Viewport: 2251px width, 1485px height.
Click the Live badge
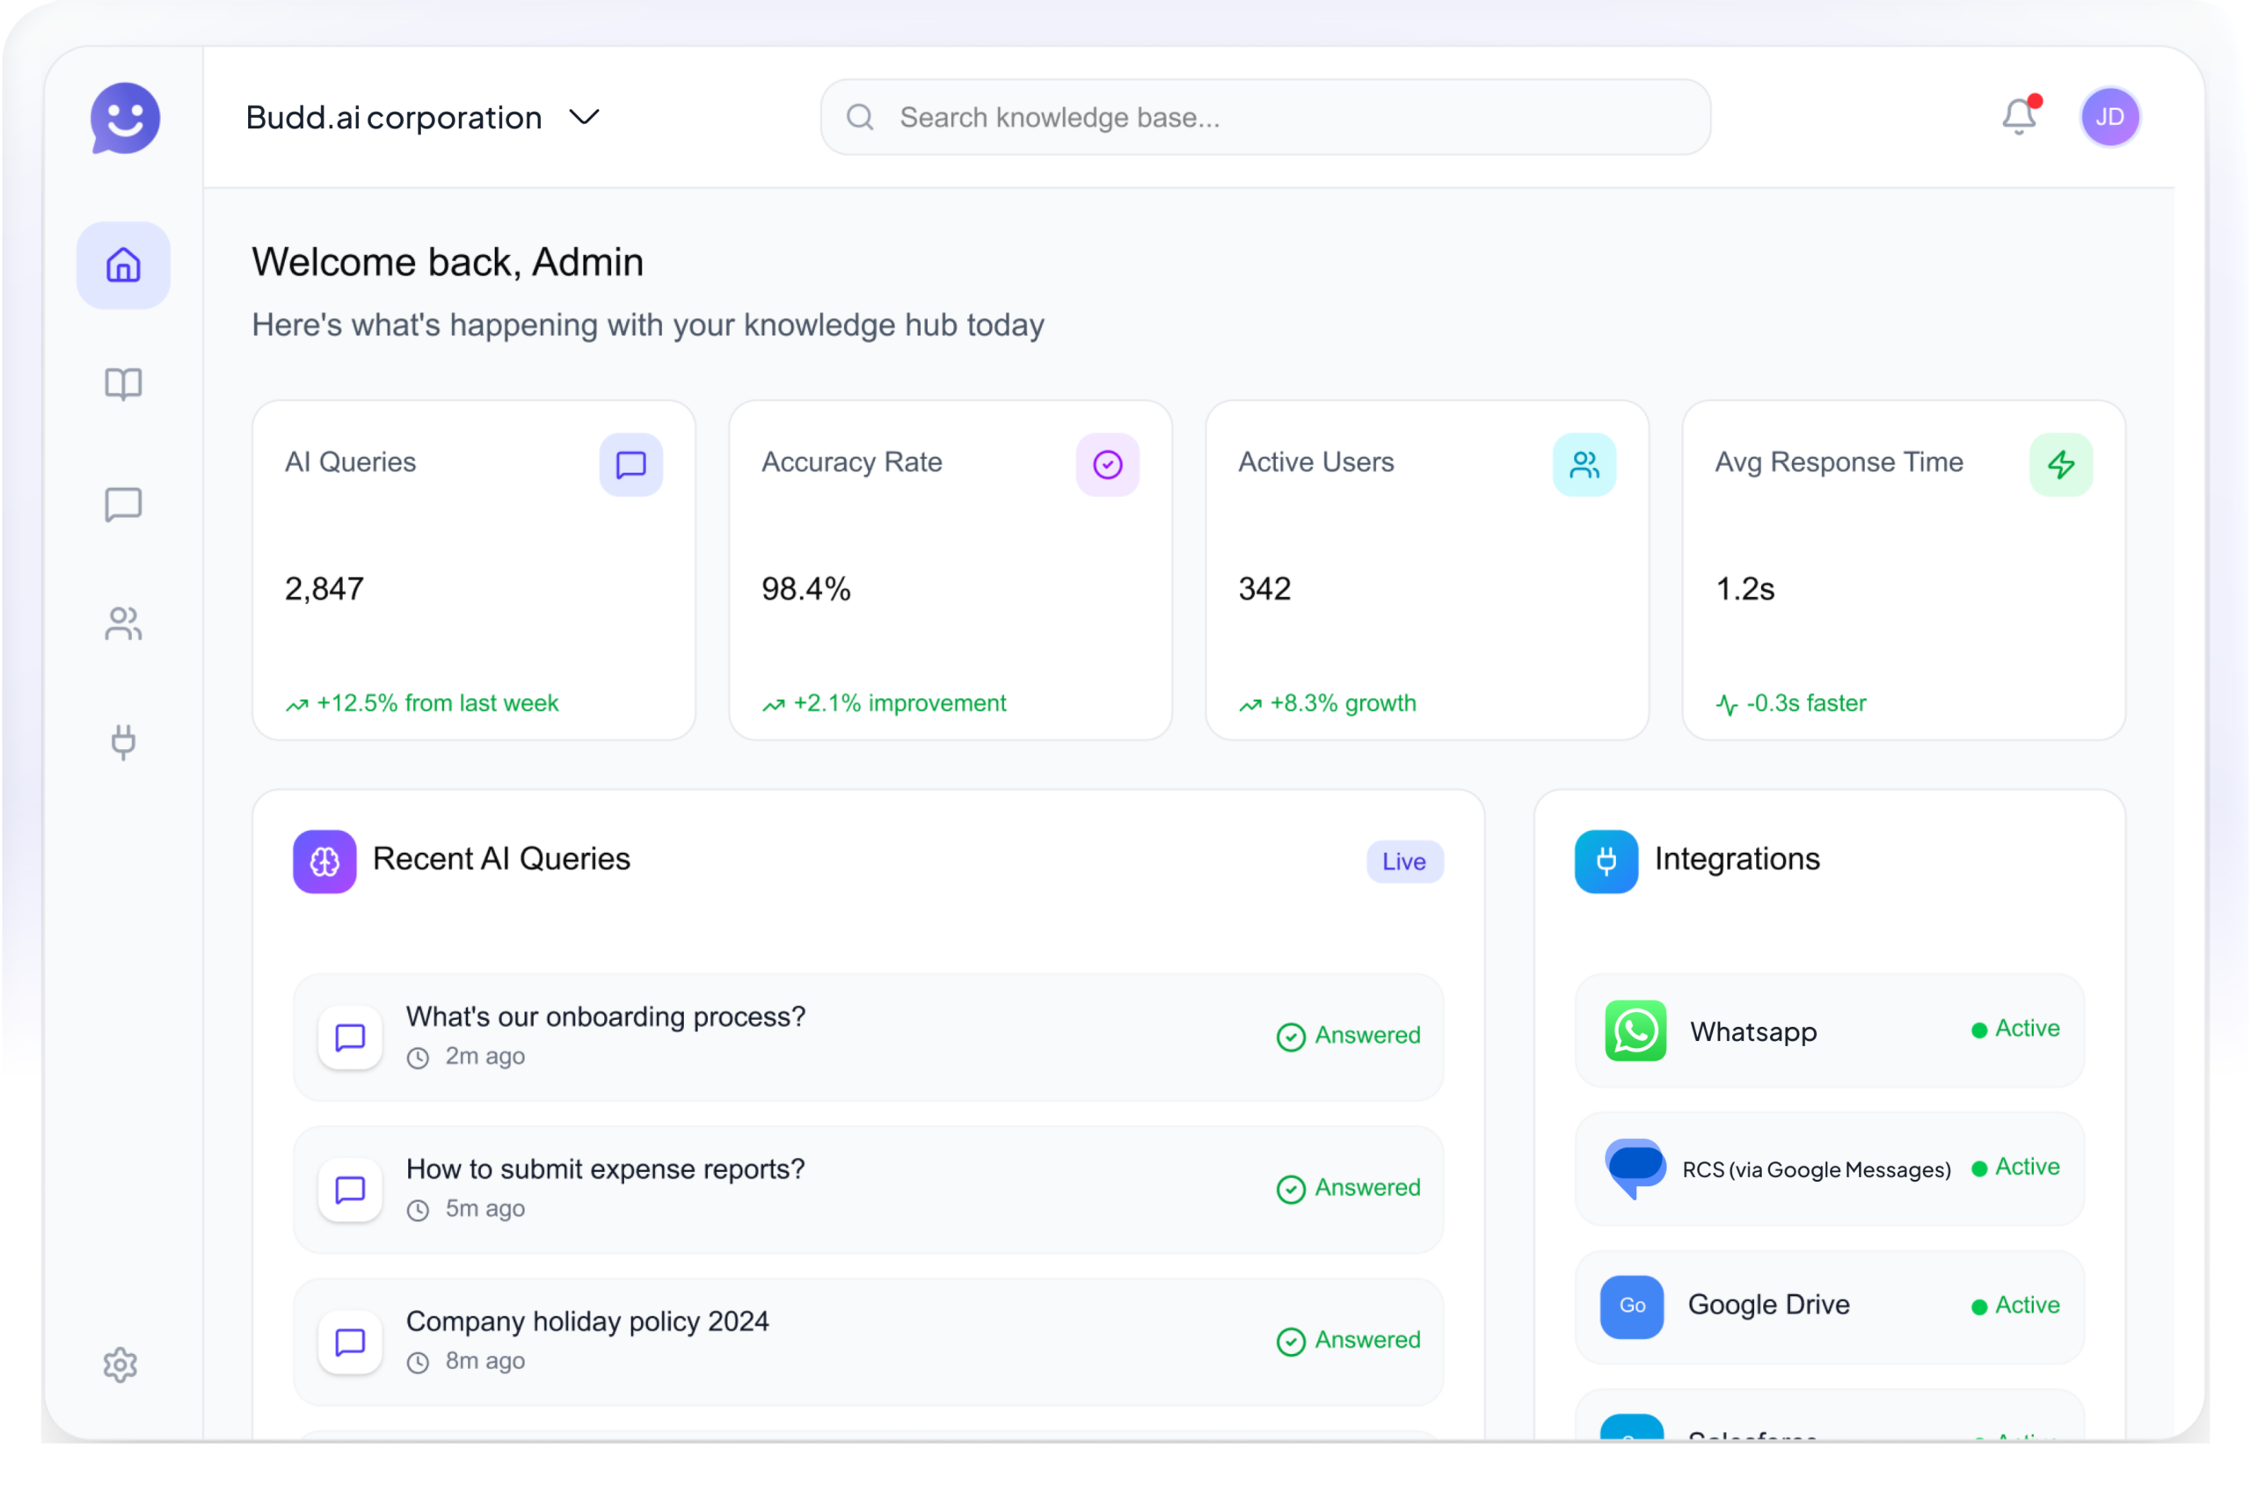tap(1403, 861)
